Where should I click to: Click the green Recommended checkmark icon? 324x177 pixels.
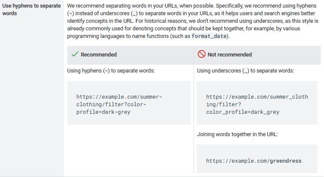pyautogui.click(x=74, y=54)
